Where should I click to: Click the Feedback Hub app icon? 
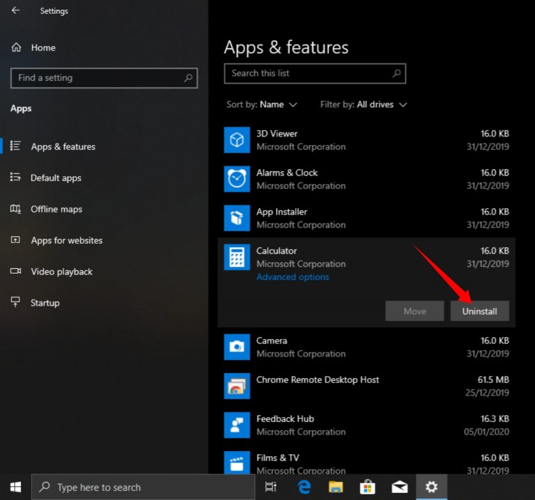tap(237, 425)
